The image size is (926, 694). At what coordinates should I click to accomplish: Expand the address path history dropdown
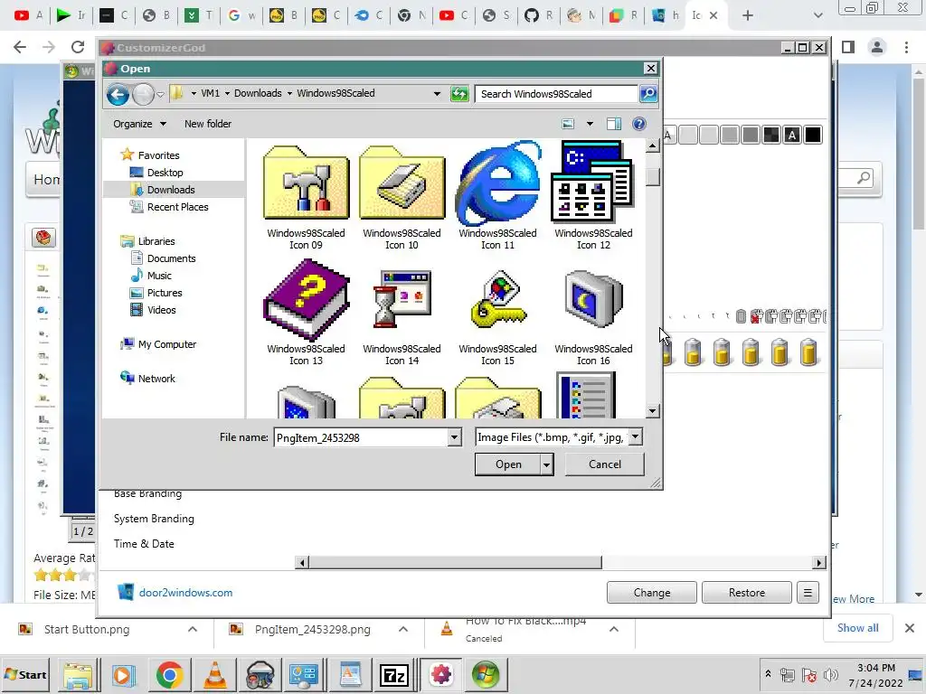pos(437,94)
